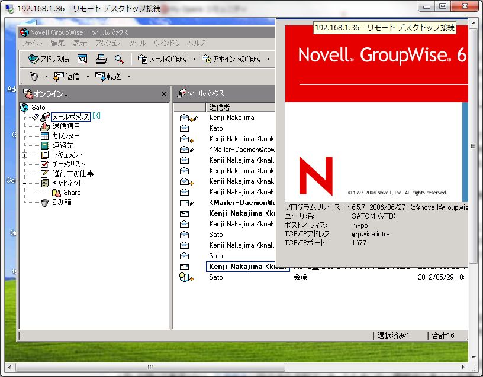Click the 合計:16 status bar entry
This screenshot has height=377, width=483.
[443, 336]
